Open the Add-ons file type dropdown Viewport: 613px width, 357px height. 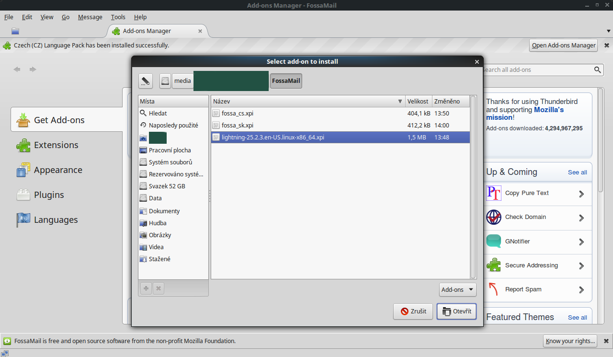458,289
